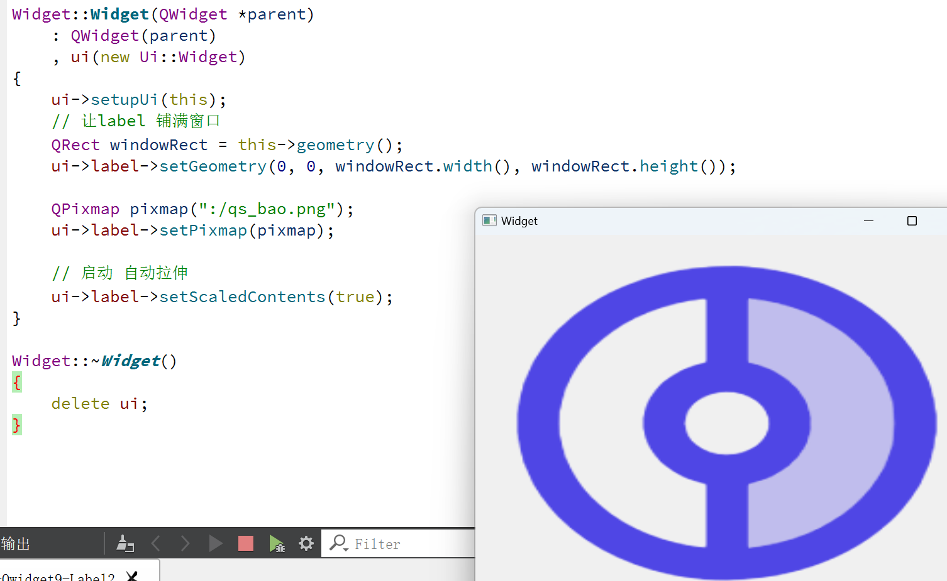Screen dimensions: 947x581
Task: Open output pane settings gear
Action: [306, 543]
